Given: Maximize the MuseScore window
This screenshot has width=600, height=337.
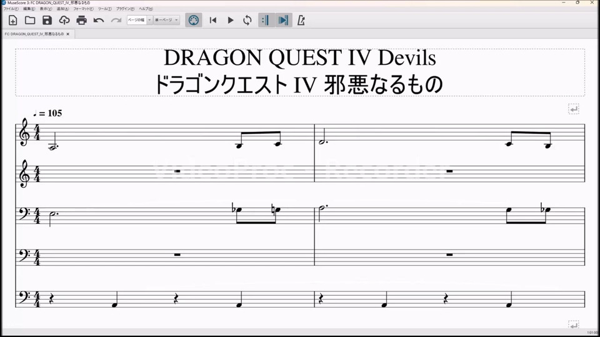Looking at the screenshot, I should 577,2.
